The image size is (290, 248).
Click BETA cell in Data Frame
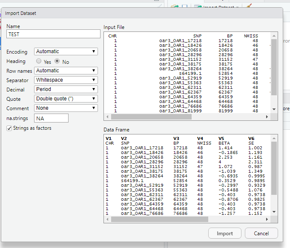[x=224, y=143]
